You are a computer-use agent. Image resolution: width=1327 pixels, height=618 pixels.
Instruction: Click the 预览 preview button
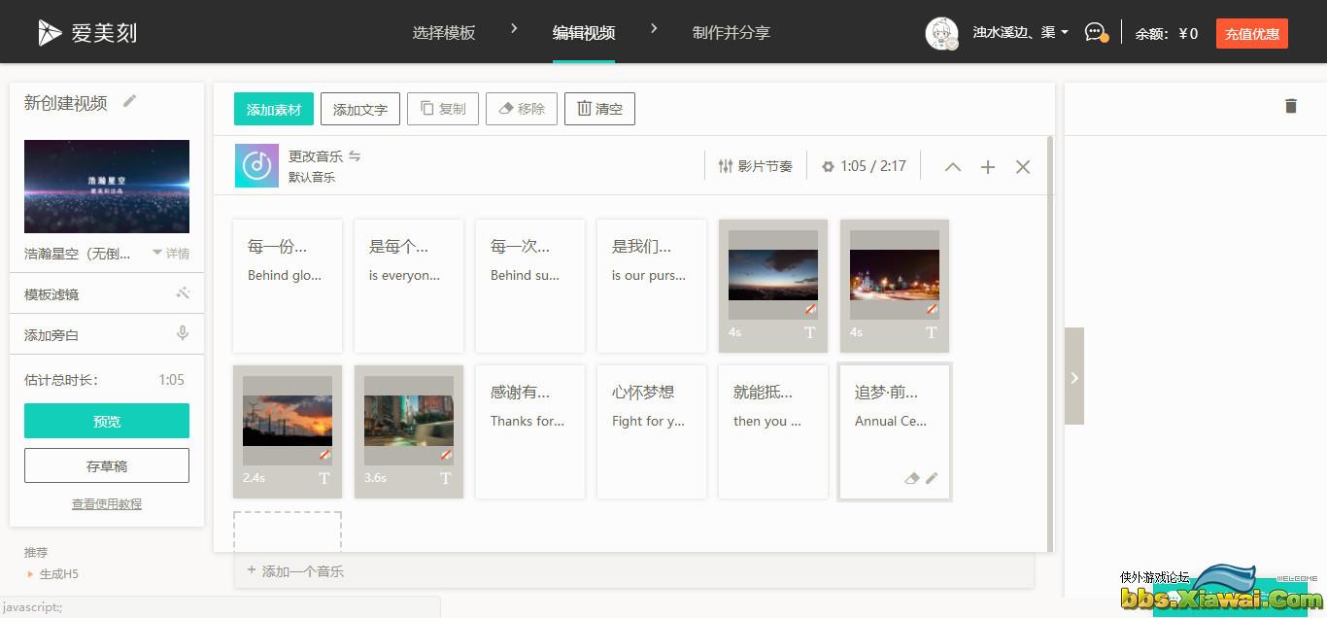click(107, 421)
